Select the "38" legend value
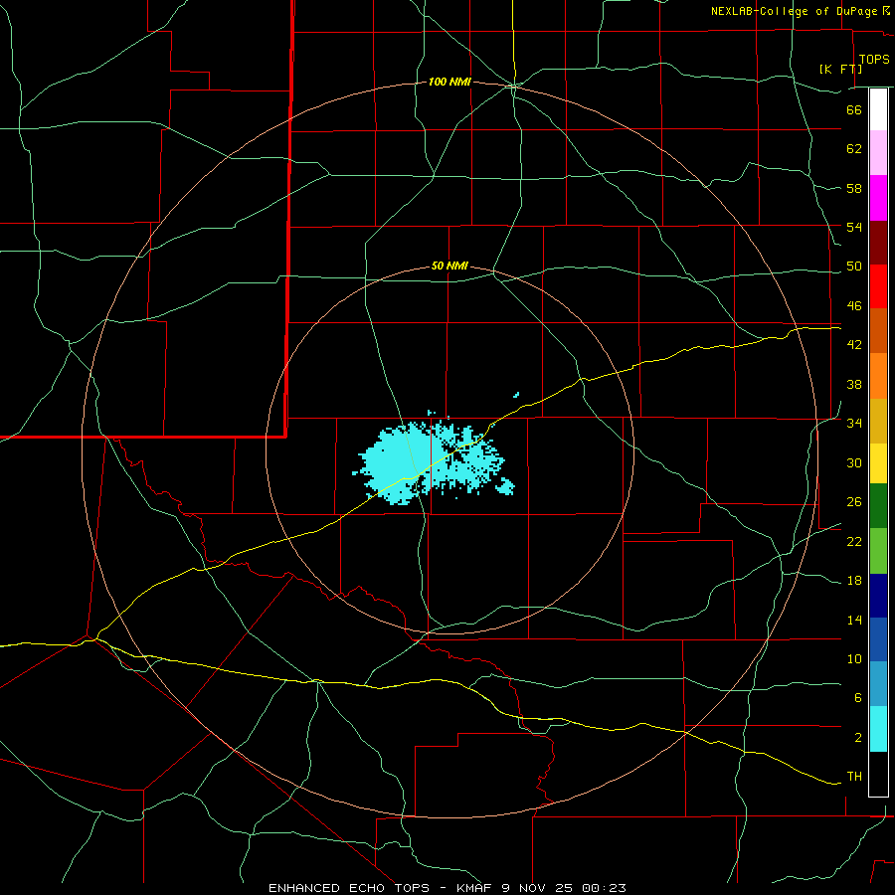Screen dimensions: 895x895 854,384
